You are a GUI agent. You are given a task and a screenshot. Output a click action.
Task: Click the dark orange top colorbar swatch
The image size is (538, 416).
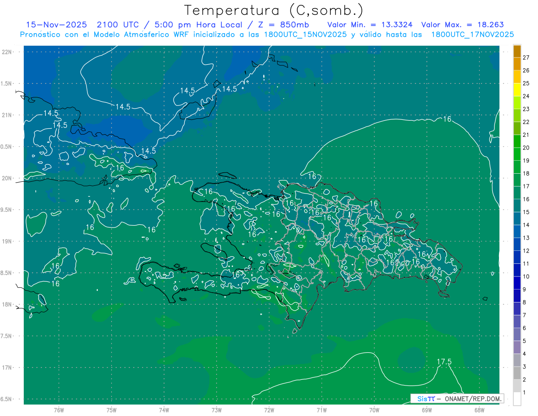[517, 51]
